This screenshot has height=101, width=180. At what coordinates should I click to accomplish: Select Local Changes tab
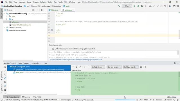point(24,63)
